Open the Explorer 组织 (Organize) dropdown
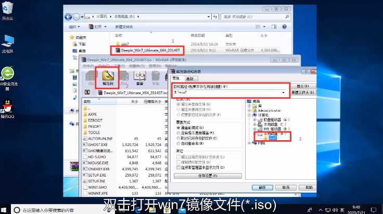The width and height of the screenshot is (383, 214). (74, 27)
